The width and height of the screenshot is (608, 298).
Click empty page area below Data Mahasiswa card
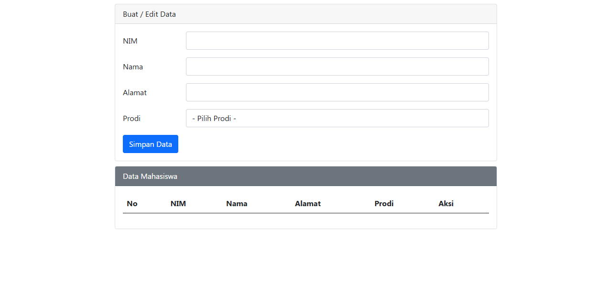pos(306,263)
